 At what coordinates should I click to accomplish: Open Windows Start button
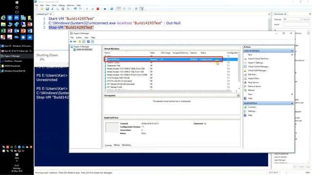pos(17,2)
